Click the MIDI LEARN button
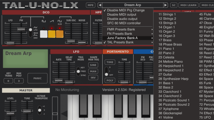The height and width of the screenshot is (120, 214). (x=188, y=5)
